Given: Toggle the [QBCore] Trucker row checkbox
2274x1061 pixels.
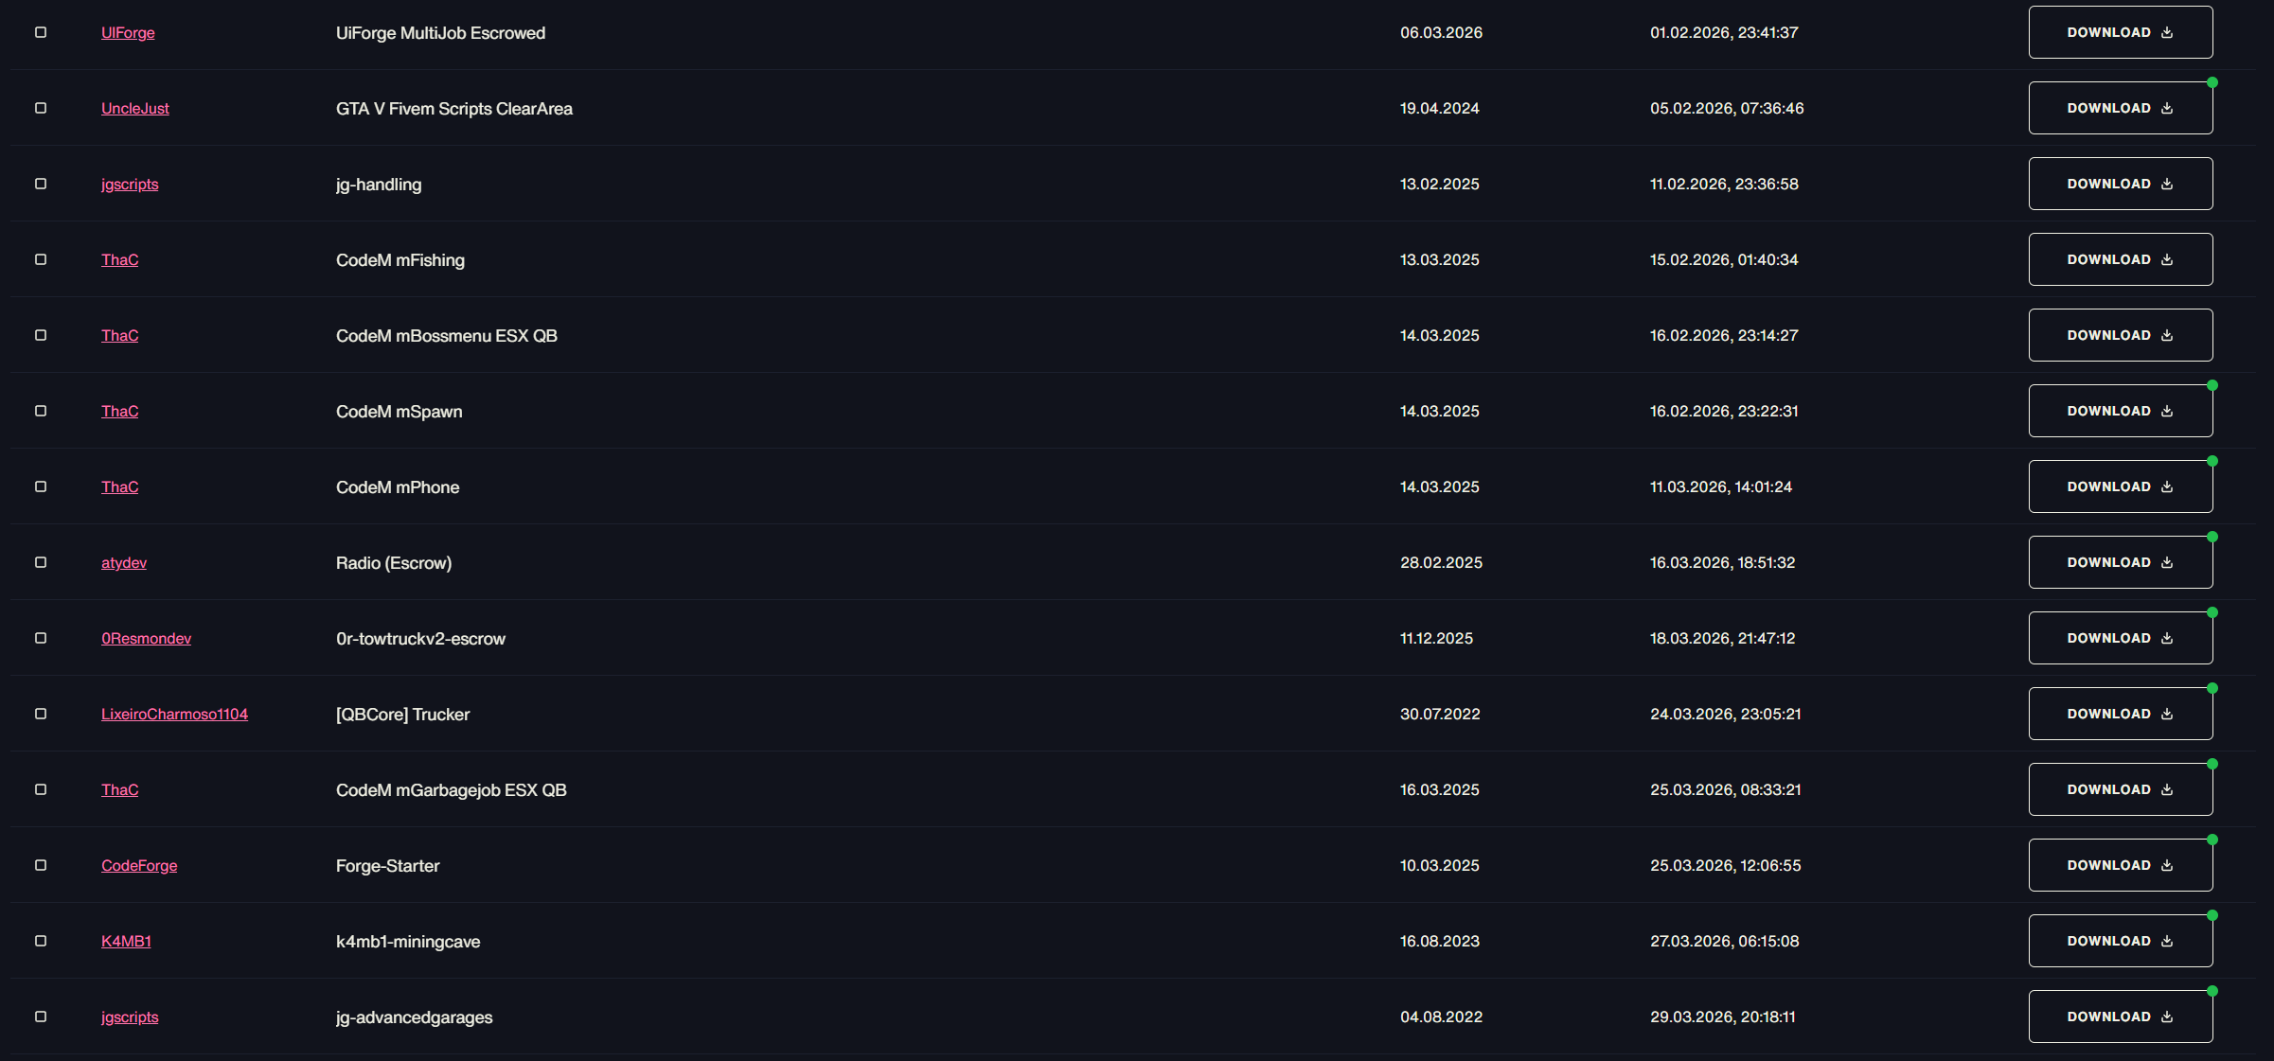Looking at the screenshot, I should click(41, 714).
